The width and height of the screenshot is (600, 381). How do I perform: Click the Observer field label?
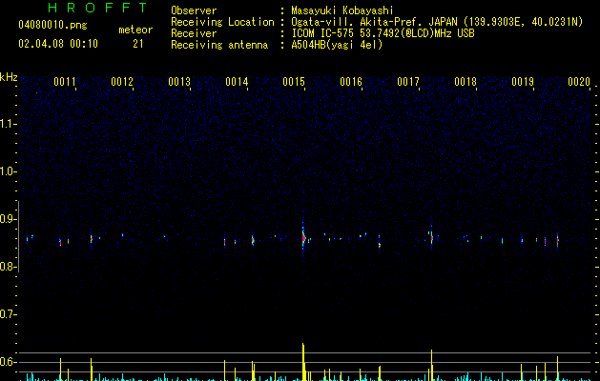click(x=194, y=10)
